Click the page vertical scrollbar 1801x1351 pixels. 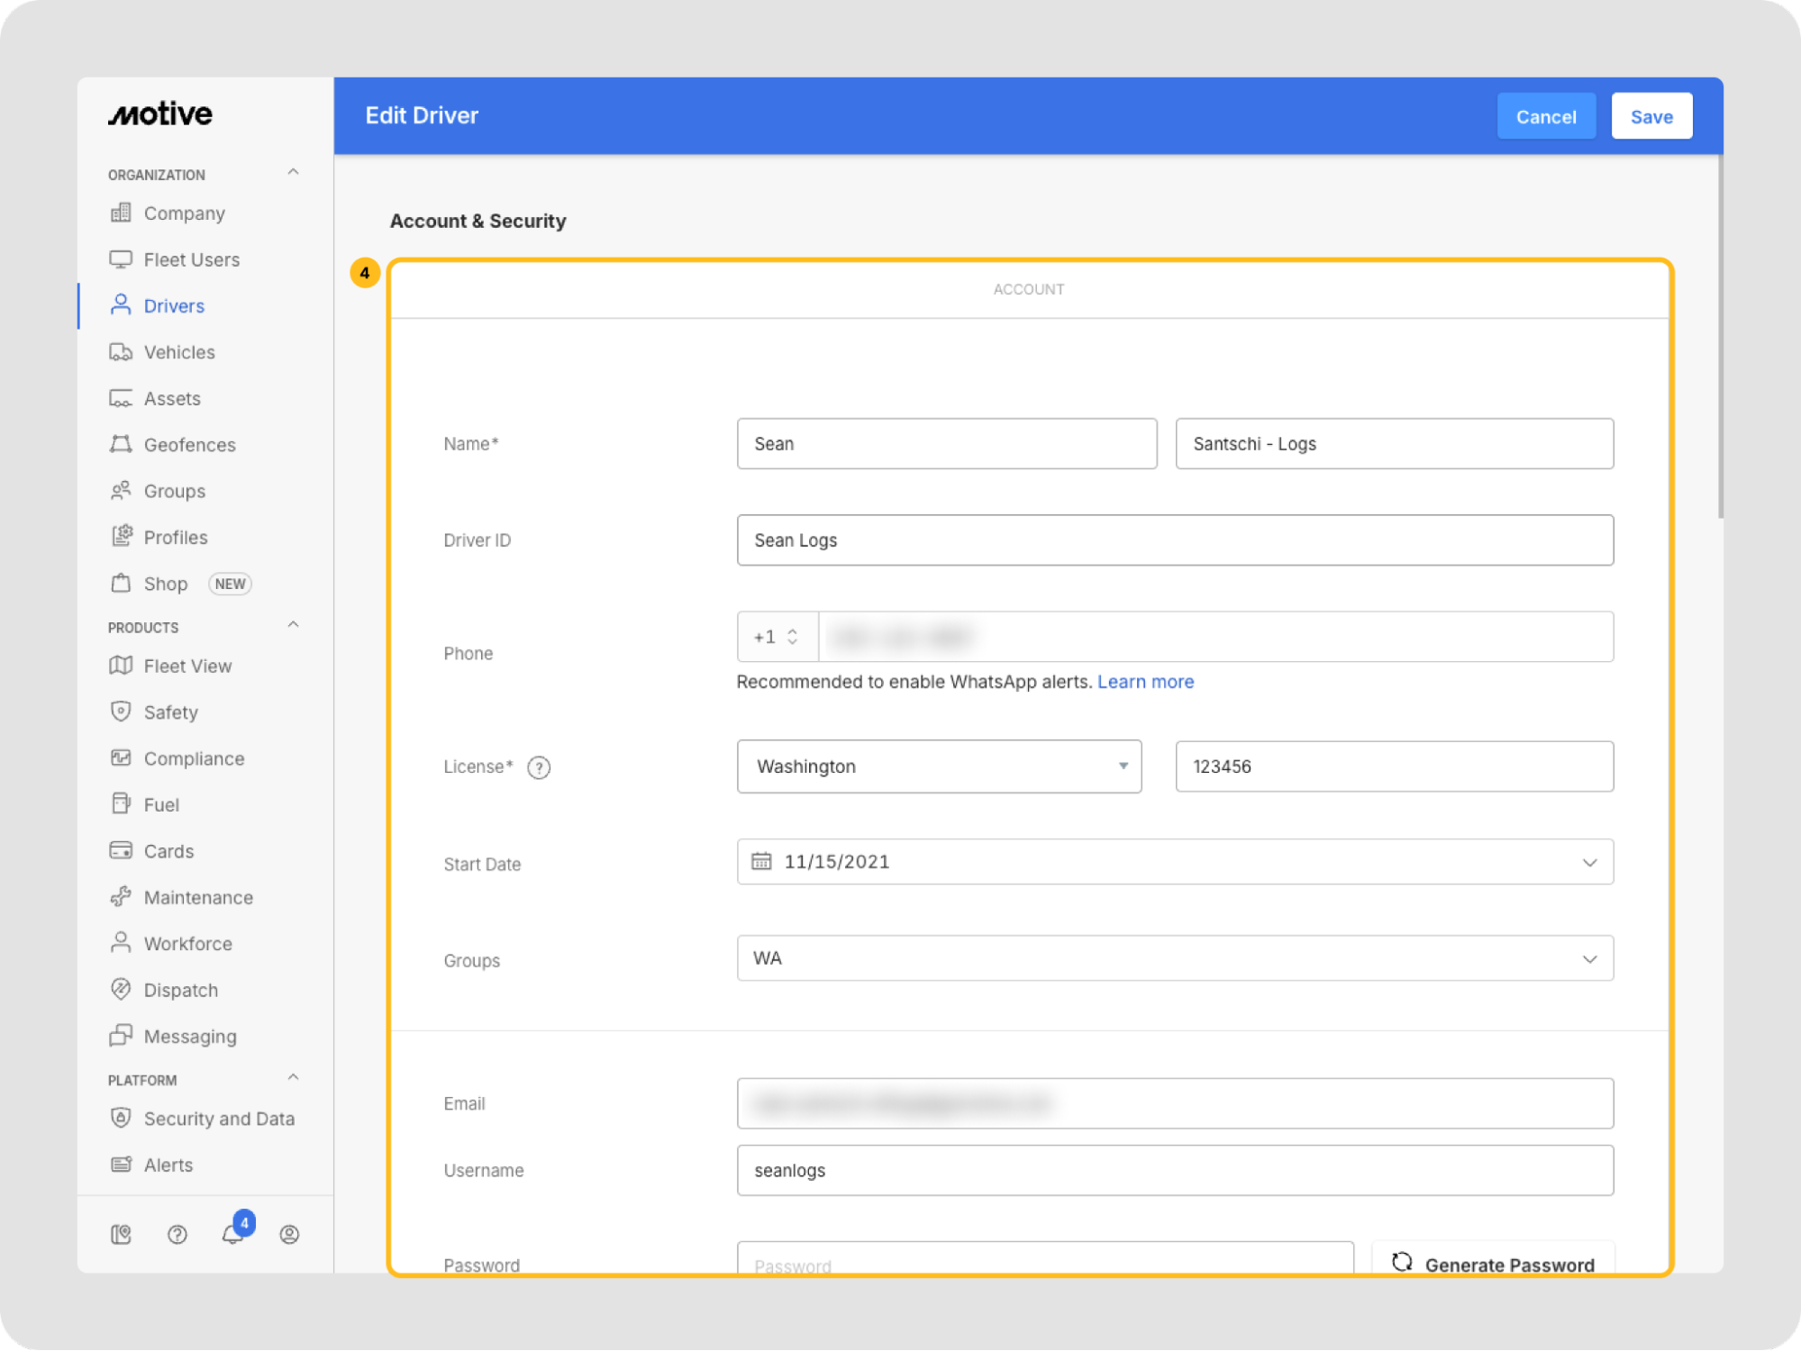[x=1720, y=338]
